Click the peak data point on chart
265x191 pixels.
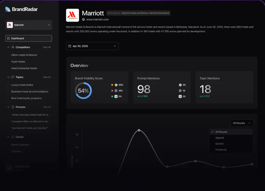click(x=139, y=130)
